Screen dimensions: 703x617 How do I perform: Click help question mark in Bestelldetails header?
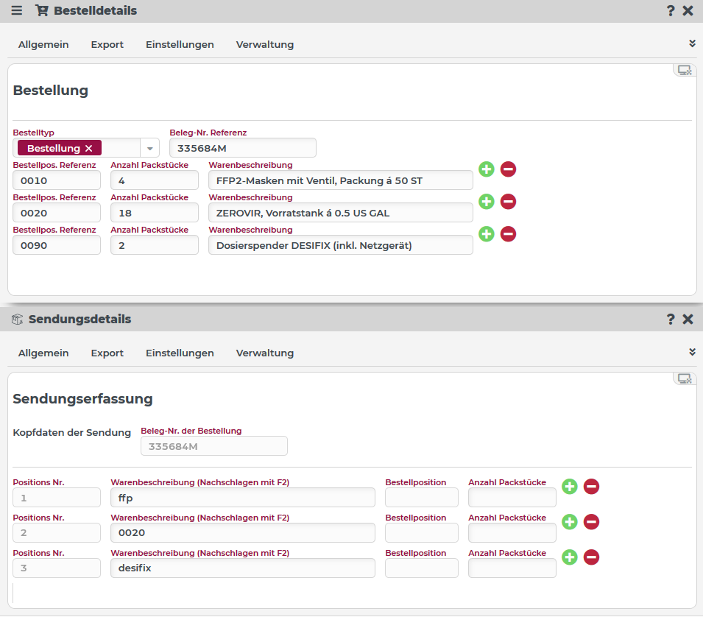[671, 11]
